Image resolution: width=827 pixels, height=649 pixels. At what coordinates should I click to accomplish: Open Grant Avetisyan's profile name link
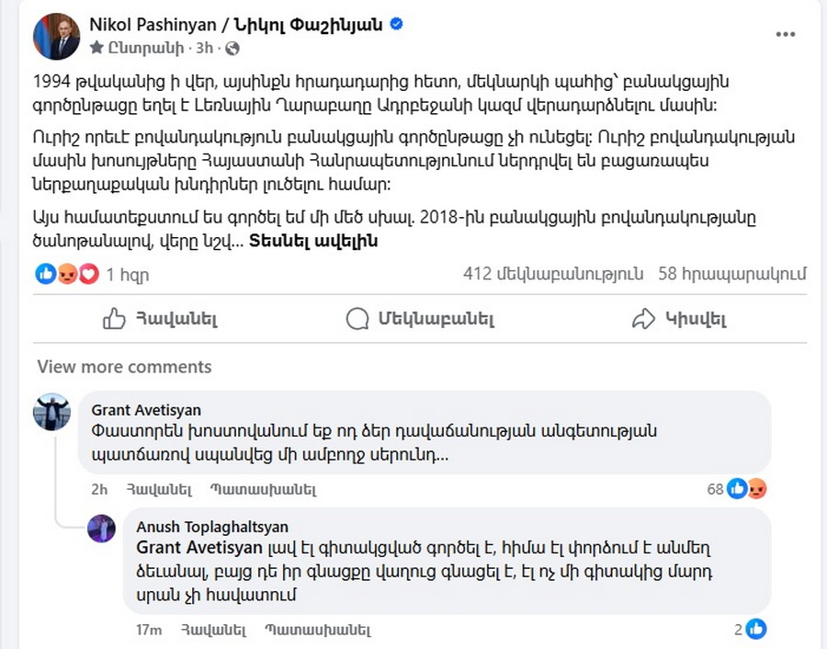pyautogui.click(x=146, y=410)
